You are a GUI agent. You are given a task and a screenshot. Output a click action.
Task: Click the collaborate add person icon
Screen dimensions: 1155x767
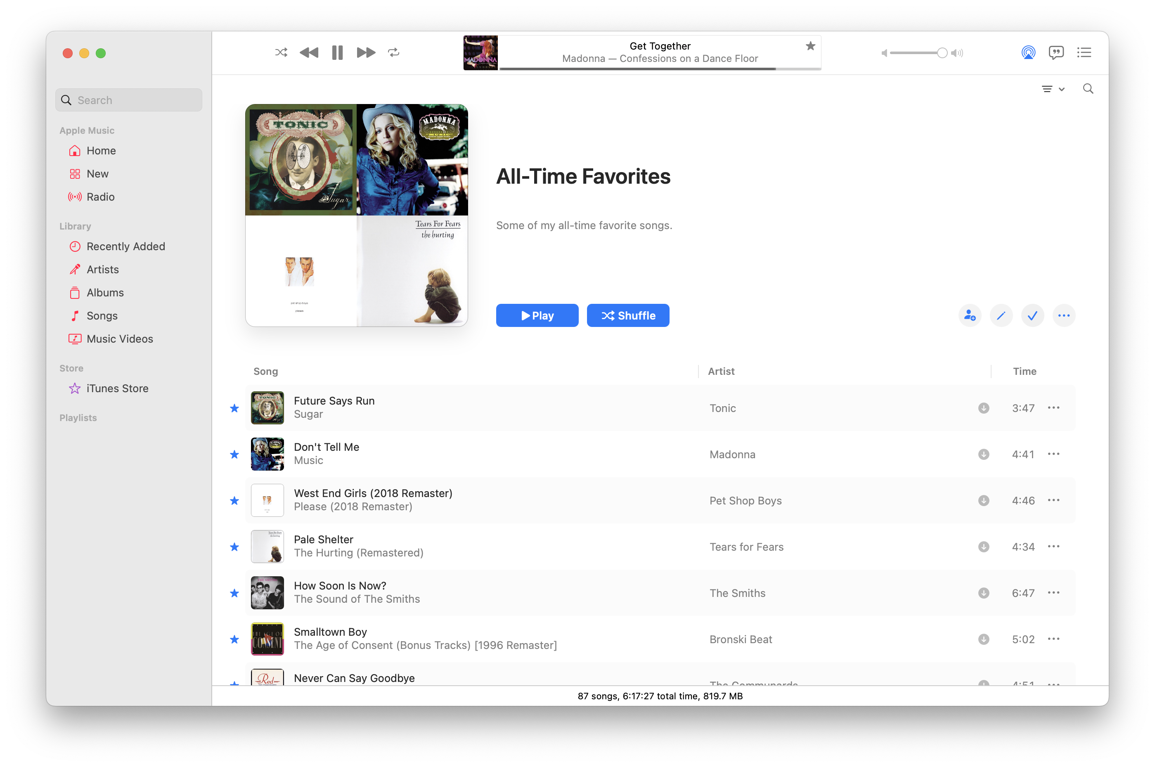pos(970,315)
